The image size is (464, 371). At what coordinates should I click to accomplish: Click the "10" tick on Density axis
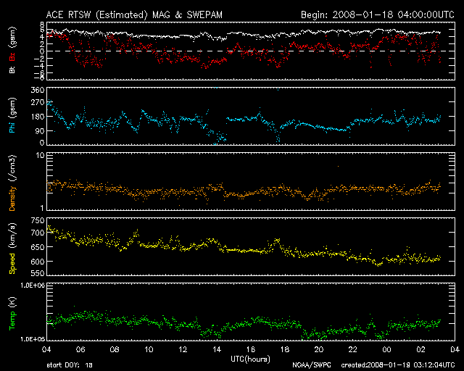coord(40,155)
